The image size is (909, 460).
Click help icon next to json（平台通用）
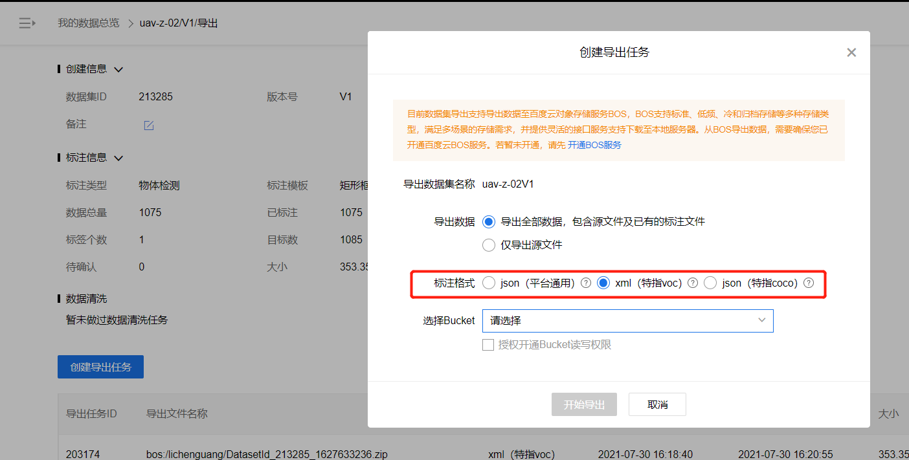(585, 283)
